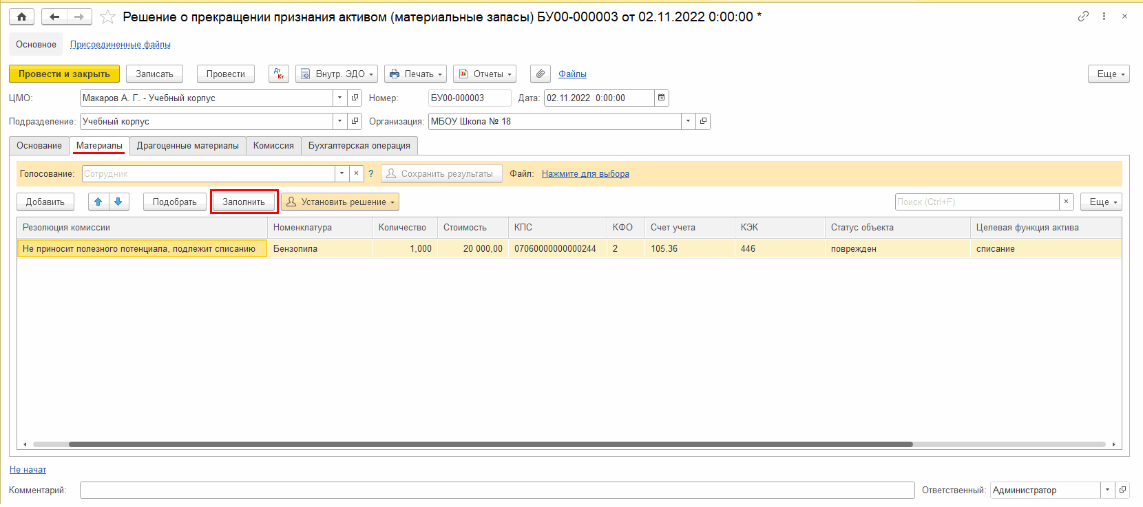
Task: Click the Добавить button
Action: pyautogui.click(x=45, y=202)
